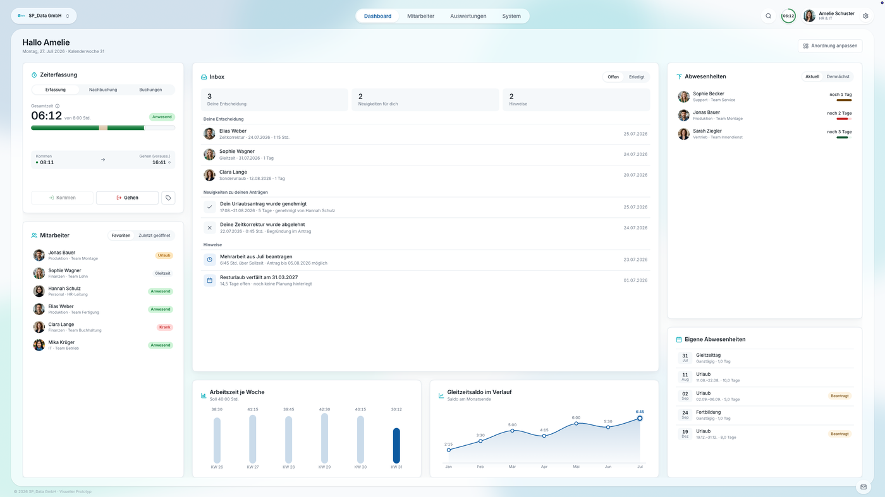Viewport: 885px width, 497px height.
Task: Click the mail icon at bottom right
Action: tap(864, 487)
